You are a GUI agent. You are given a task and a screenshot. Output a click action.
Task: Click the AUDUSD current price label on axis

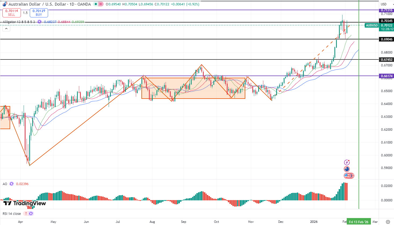(x=372, y=25)
